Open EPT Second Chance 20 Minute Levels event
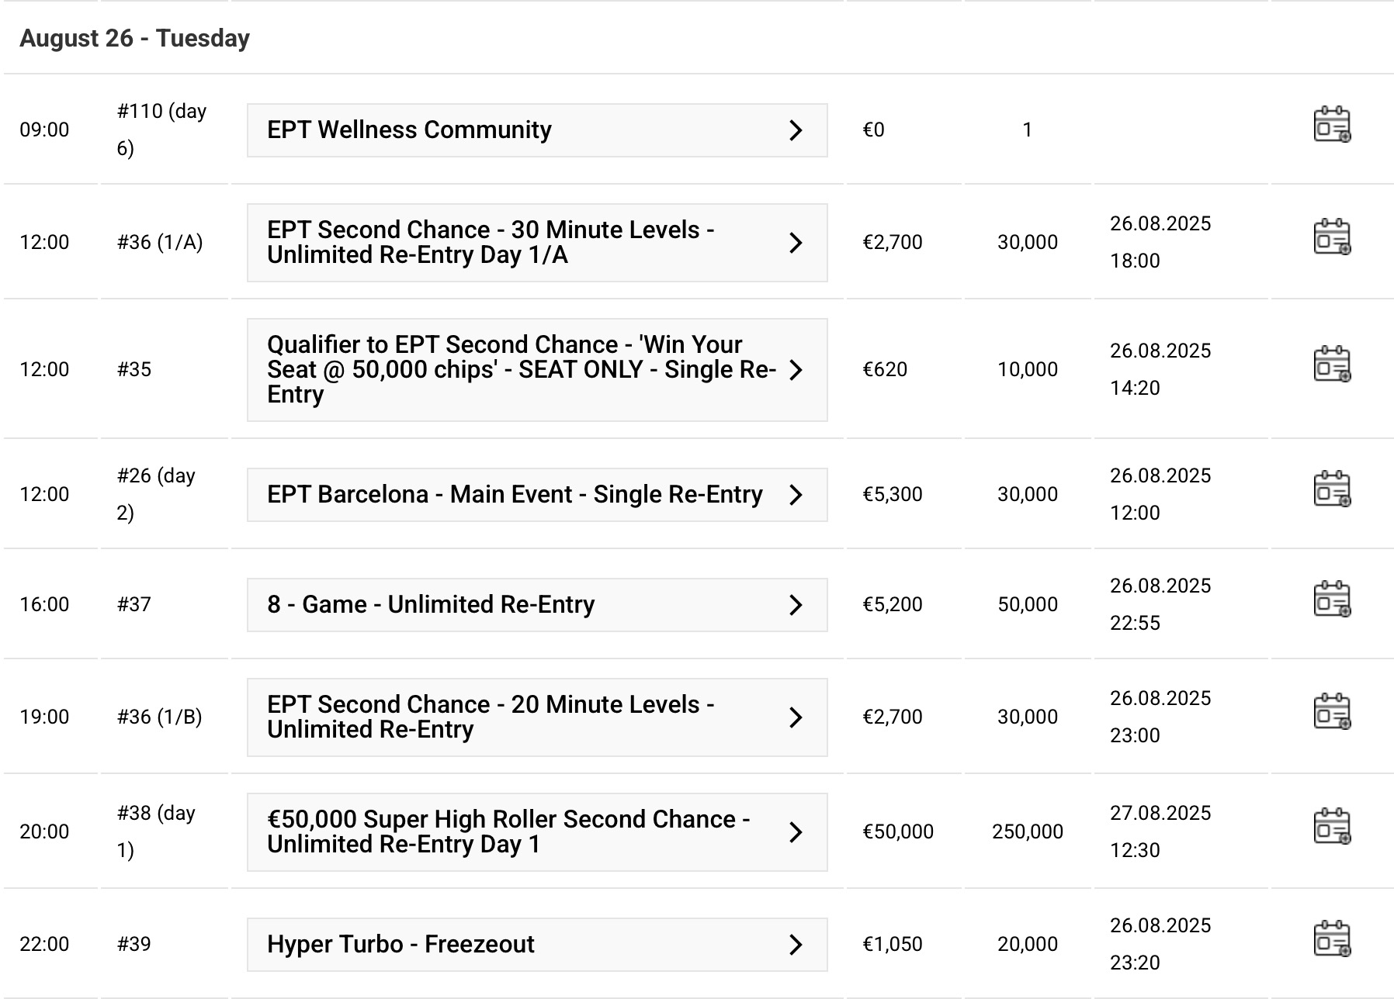 (491, 717)
